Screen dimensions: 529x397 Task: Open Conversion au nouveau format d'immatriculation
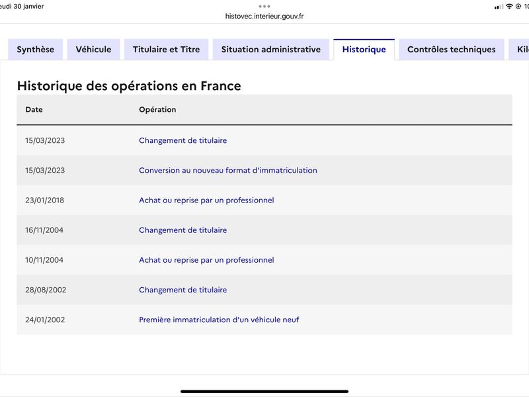point(228,170)
